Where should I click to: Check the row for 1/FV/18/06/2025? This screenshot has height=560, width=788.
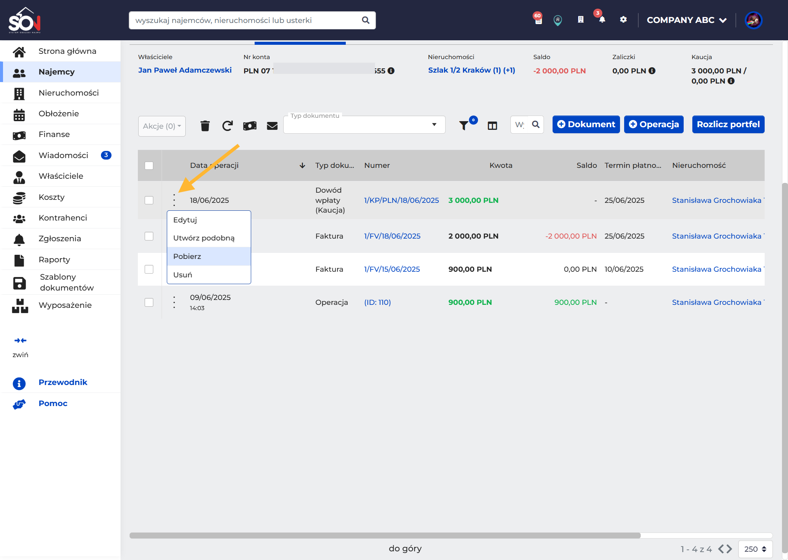pos(149,236)
